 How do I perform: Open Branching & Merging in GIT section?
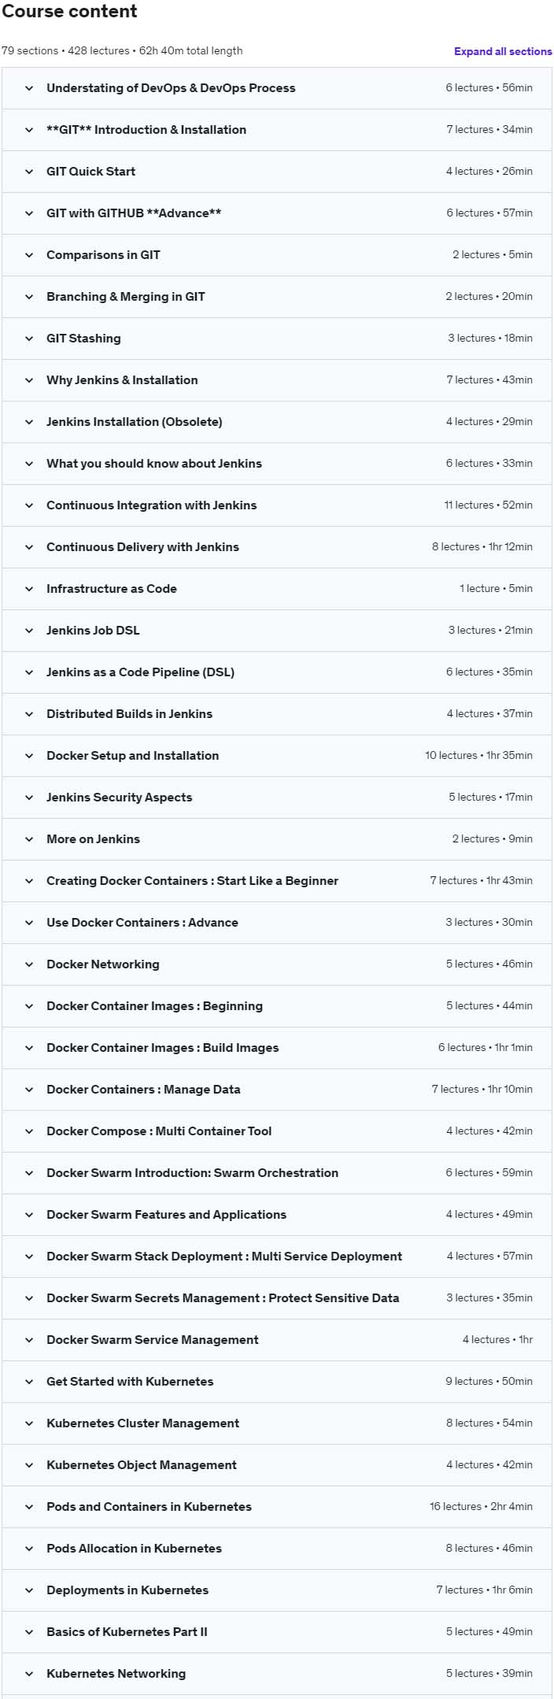[277, 297]
